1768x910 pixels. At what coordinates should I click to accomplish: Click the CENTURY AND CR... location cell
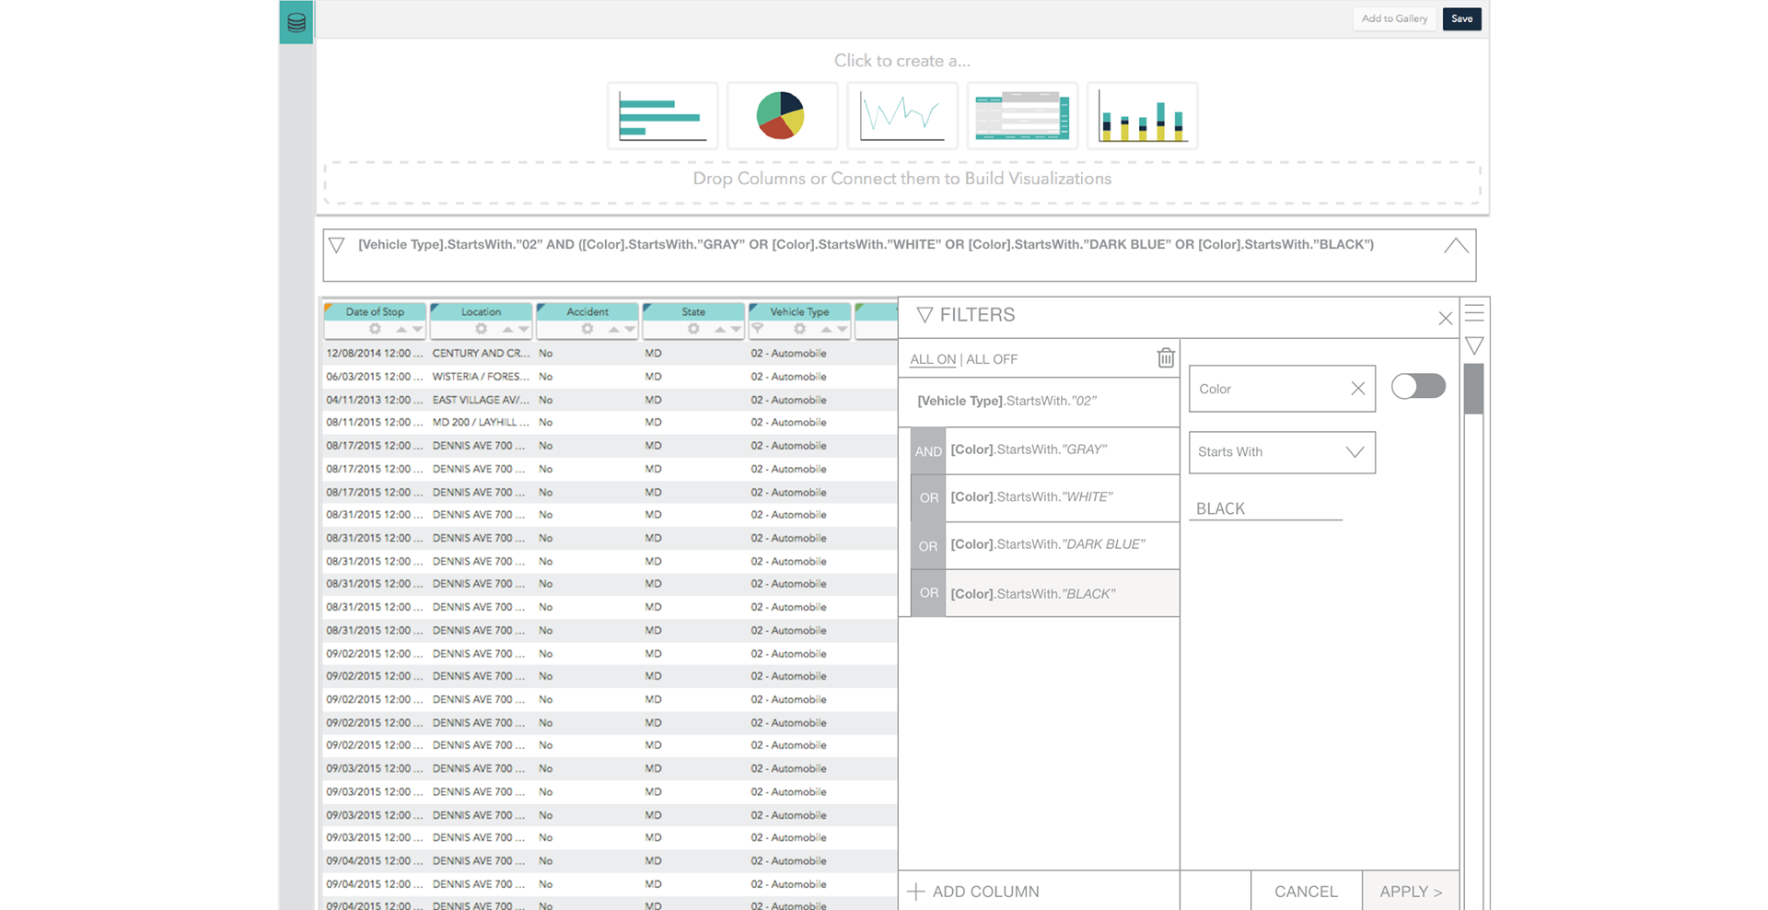481,354
